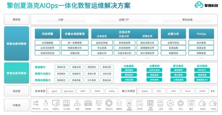
Task: Click the 变更风险检测 box
Action: (x=47, y=53)
